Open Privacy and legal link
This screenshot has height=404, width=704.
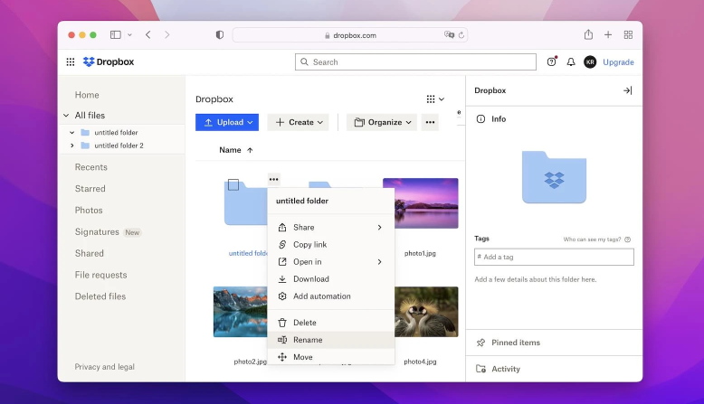tap(105, 367)
